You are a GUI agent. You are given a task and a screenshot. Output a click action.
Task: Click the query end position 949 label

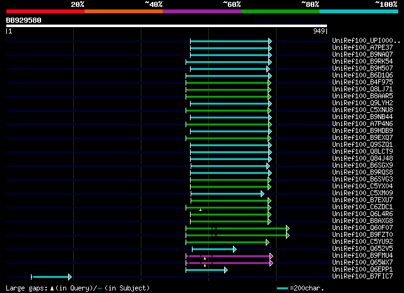click(x=319, y=31)
